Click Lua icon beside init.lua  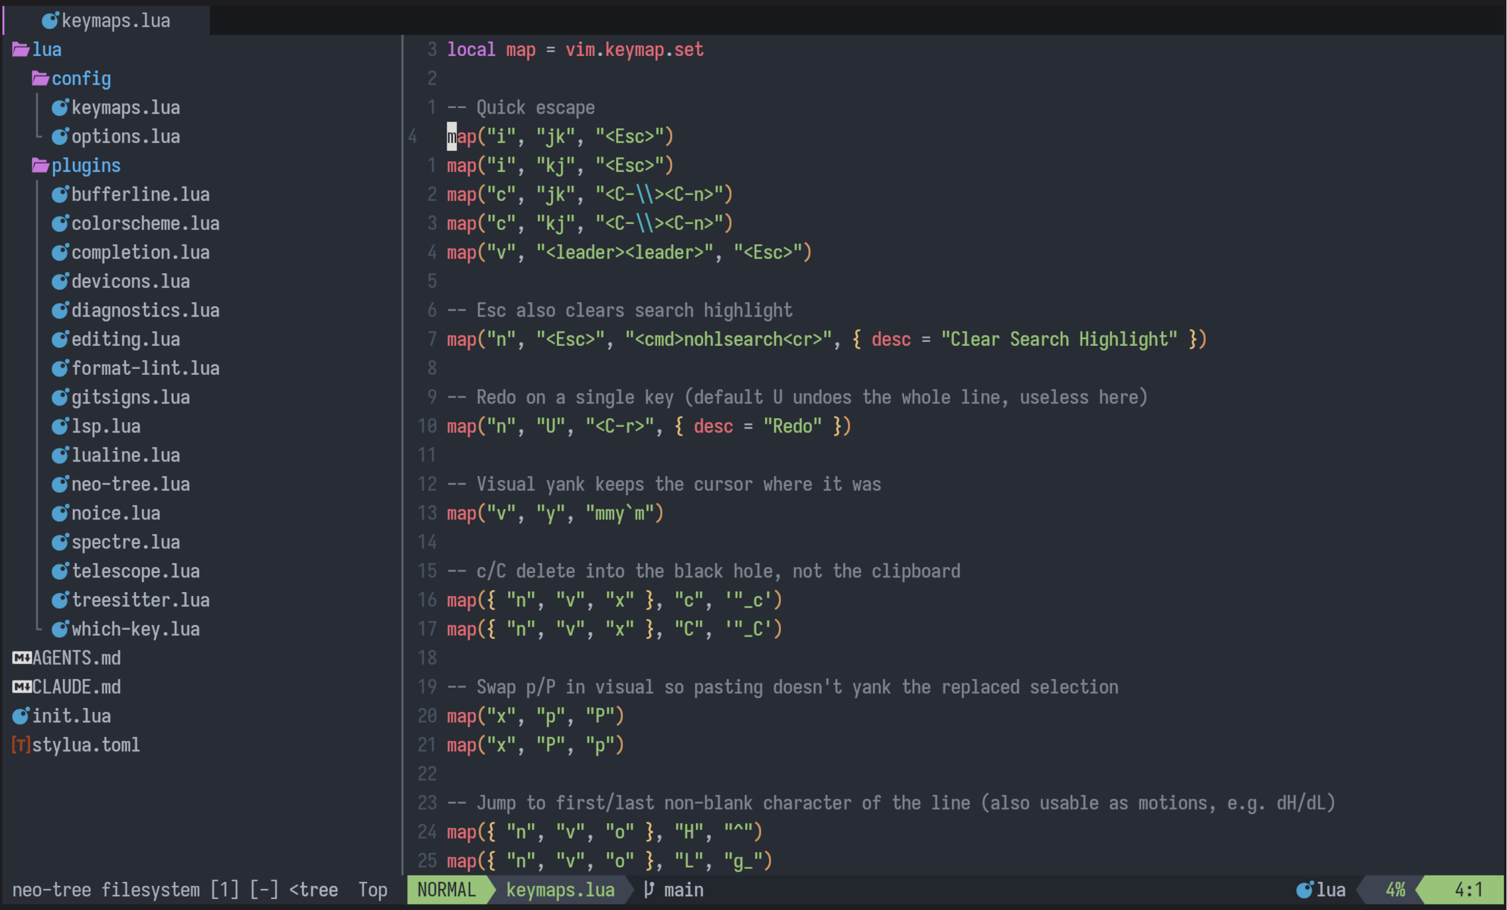[x=21, y=716]
